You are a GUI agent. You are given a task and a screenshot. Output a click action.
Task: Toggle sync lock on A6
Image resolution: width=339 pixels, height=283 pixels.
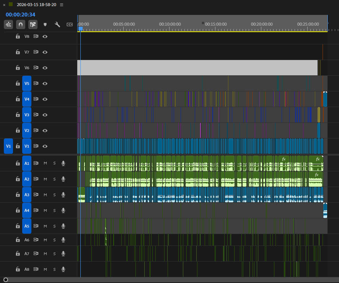[x=36, y=239]
